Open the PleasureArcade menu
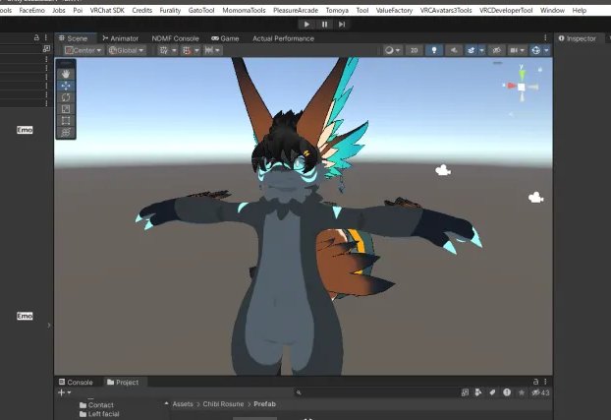 [296, 10]
